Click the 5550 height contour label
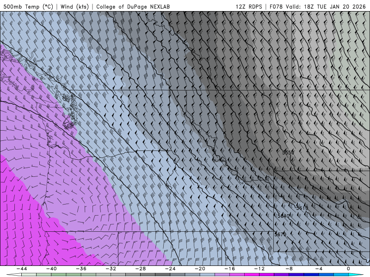 288,153
